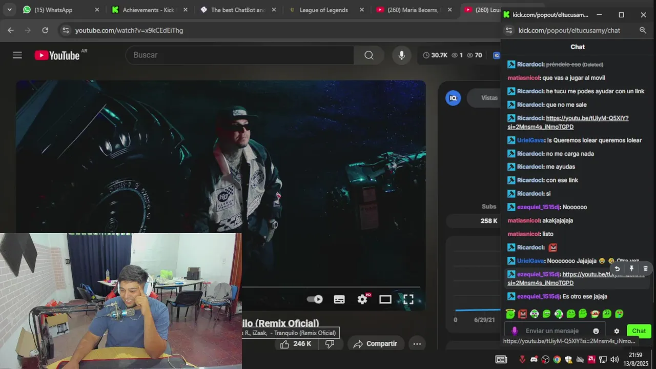
Task: Click username matiasnicol on 'listo' message
Action: click(x=523, y=234)
